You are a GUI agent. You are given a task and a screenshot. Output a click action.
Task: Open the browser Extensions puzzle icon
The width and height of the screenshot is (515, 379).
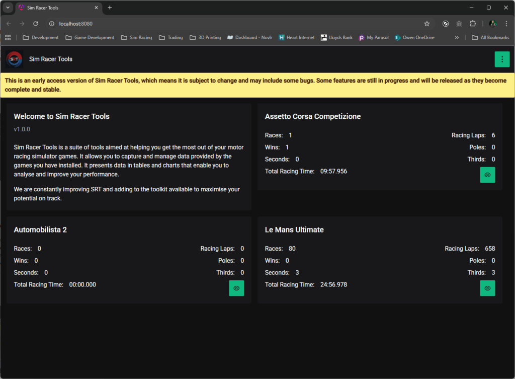click(x=473, y=24)
